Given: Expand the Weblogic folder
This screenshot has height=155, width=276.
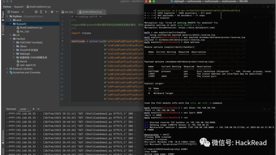Looking at the screenshot, I should [x=14, y=54].
